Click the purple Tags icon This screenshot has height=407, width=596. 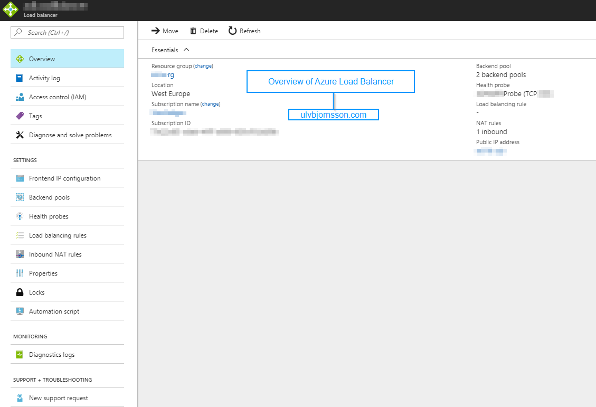click(20, 116)
